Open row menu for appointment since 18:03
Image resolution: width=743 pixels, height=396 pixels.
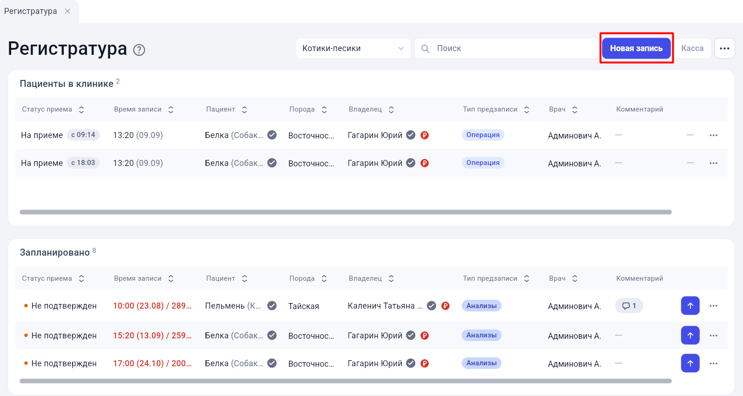pyautogui.click(x=714, y=163)
